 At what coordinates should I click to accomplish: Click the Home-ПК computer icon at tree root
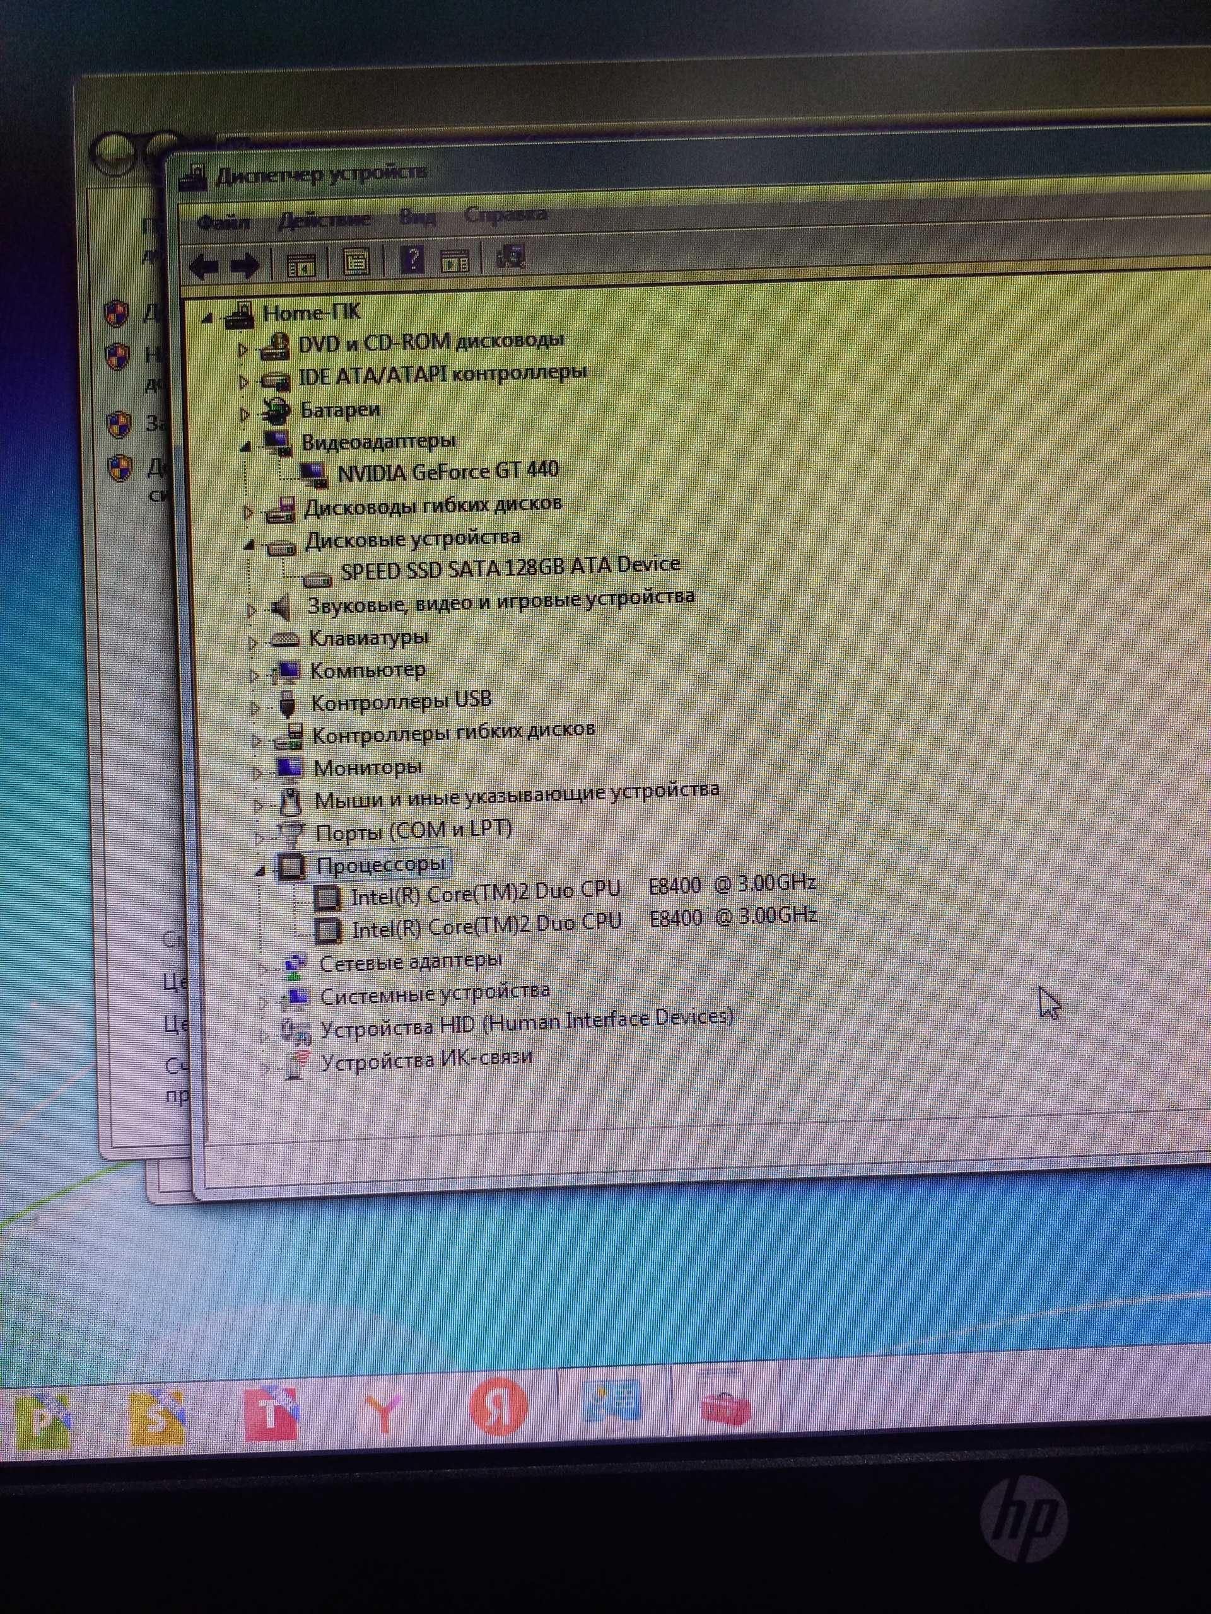point(240,315)
